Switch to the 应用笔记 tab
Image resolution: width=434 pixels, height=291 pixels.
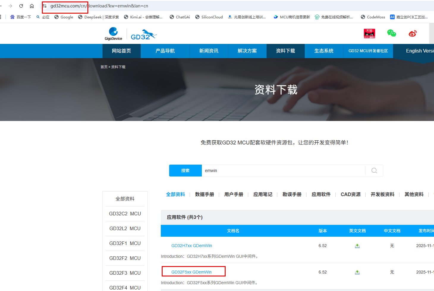(x=263, y=194)
